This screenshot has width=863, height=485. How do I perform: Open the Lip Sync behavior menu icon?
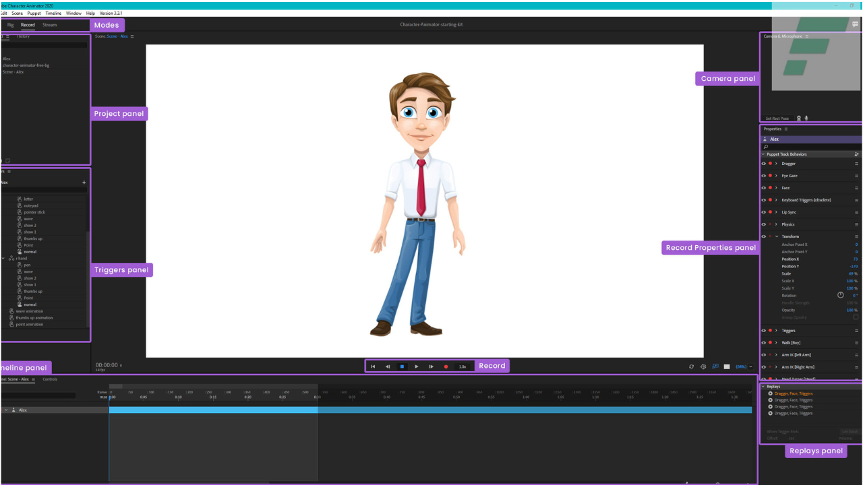pyautogui.click(x=857, y=212)
